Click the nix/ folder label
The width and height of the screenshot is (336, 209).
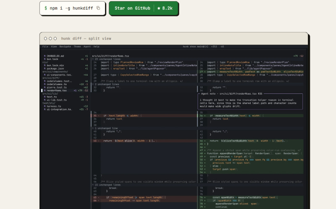(x=45, y=62)
